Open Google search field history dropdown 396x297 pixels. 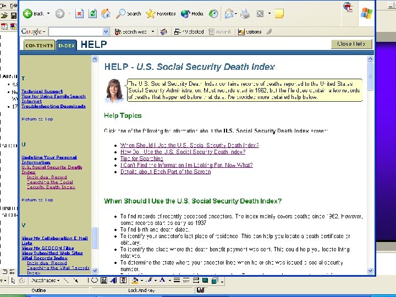106,32
